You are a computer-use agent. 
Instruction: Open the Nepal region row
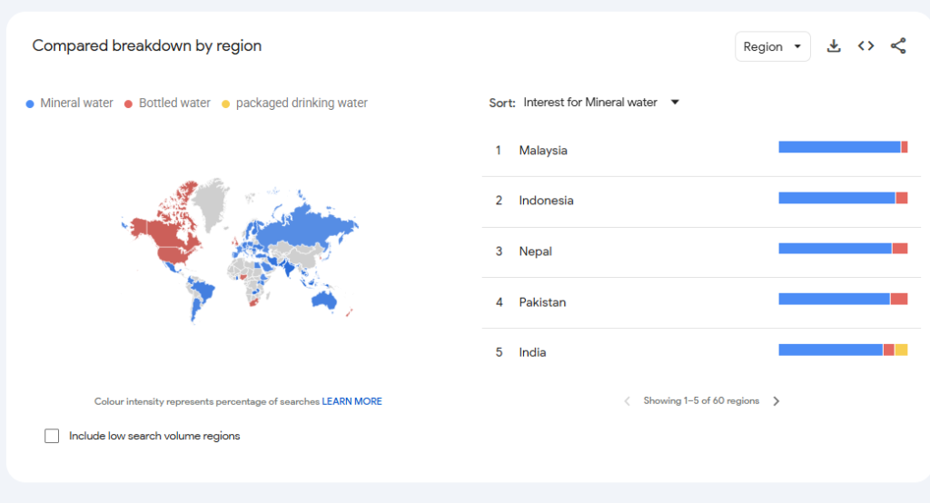[x=701, y=251]
